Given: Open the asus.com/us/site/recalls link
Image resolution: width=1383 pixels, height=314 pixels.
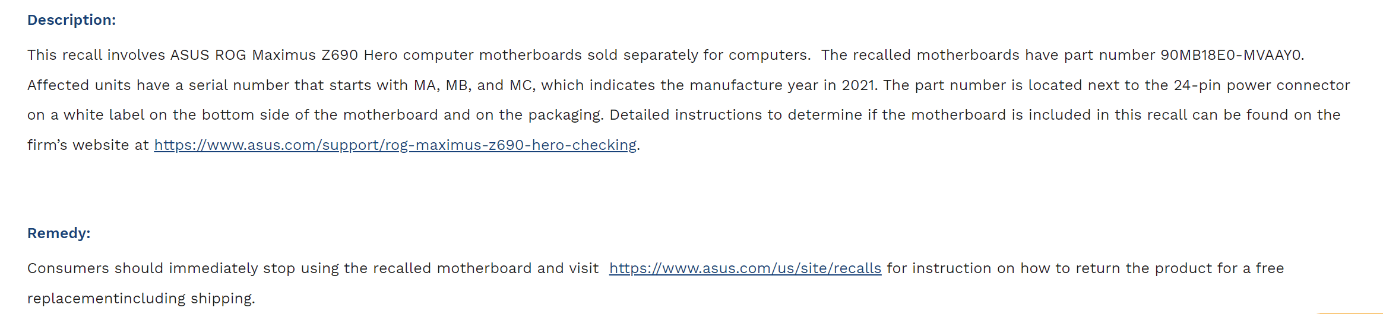Looking at the screenshot, I should (x=745, y=268).
